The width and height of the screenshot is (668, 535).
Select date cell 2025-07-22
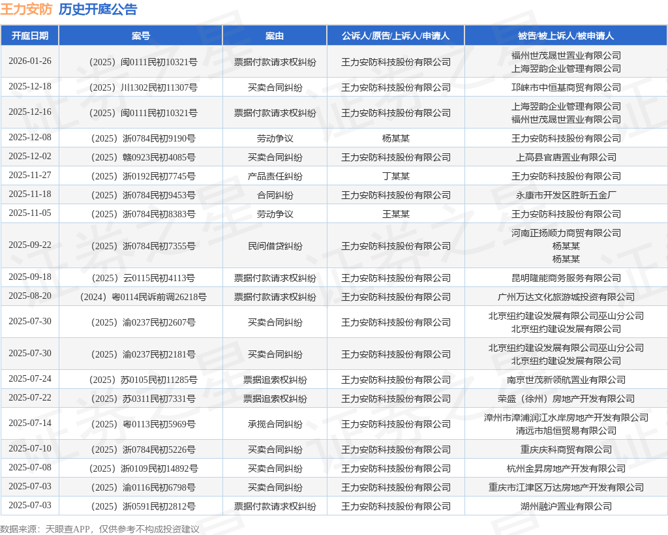(x=30, y=398)
